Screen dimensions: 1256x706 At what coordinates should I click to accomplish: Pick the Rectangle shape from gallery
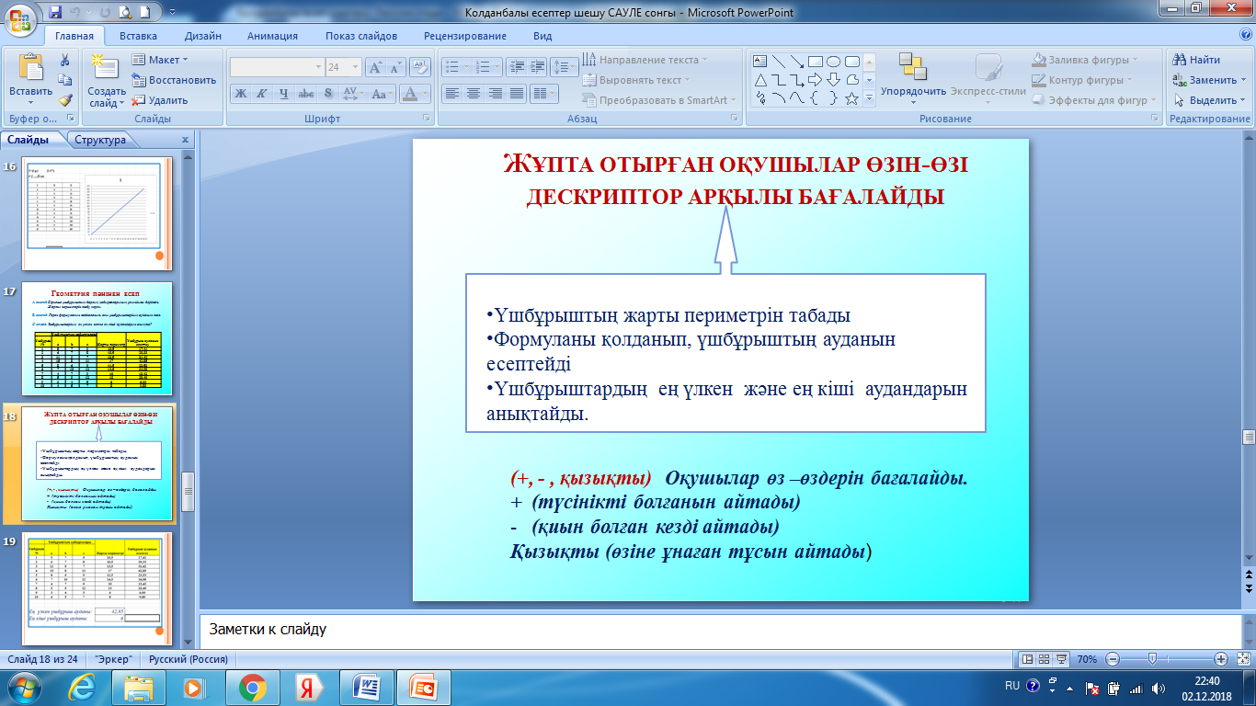[x=815, y=62]
